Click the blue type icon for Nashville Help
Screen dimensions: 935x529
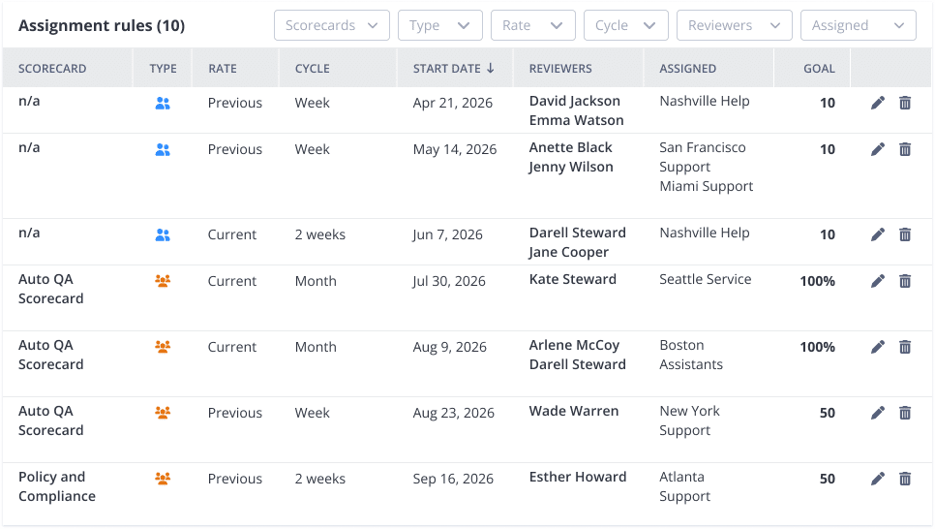[163, 103]
